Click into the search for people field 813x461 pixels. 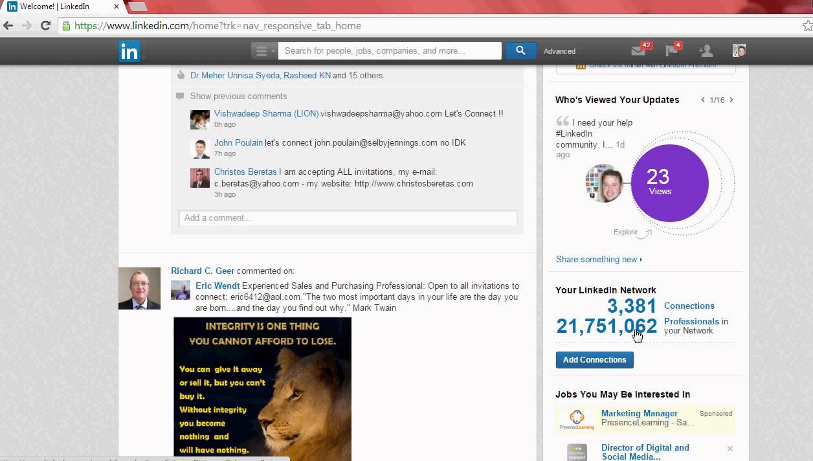[390, 51]
